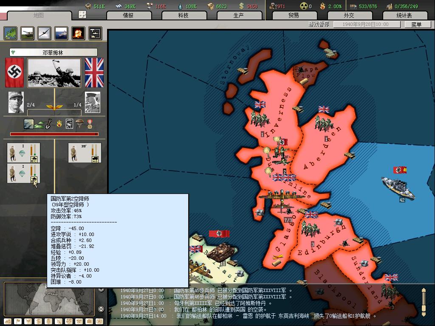Click the British commander portrait

click(93, 102)
